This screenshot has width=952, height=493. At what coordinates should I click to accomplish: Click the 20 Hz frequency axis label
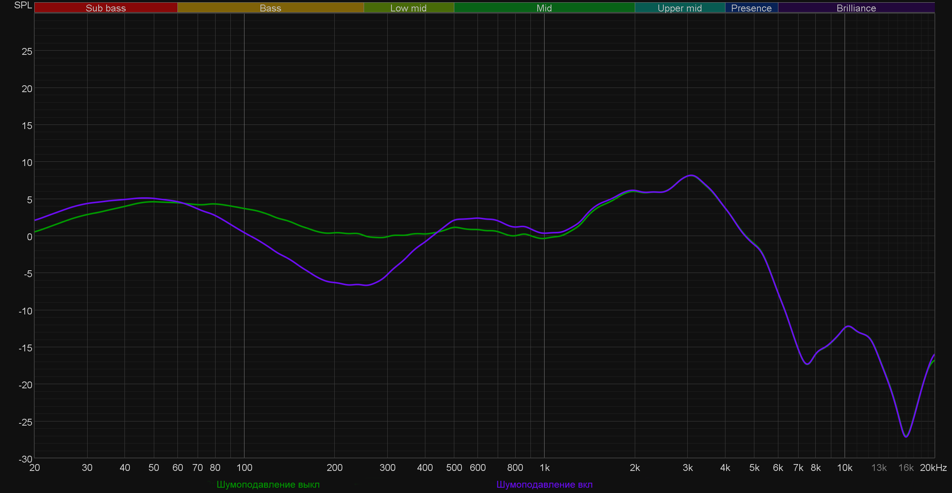[x=35, y=468]
